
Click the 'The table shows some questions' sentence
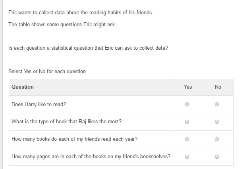[x=62, y=25]
